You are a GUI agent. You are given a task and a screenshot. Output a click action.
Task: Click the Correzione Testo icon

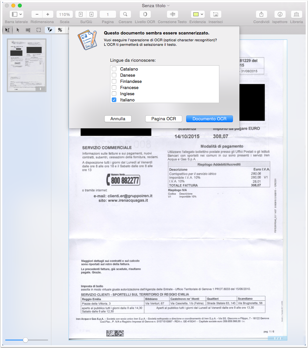(173, 14)
